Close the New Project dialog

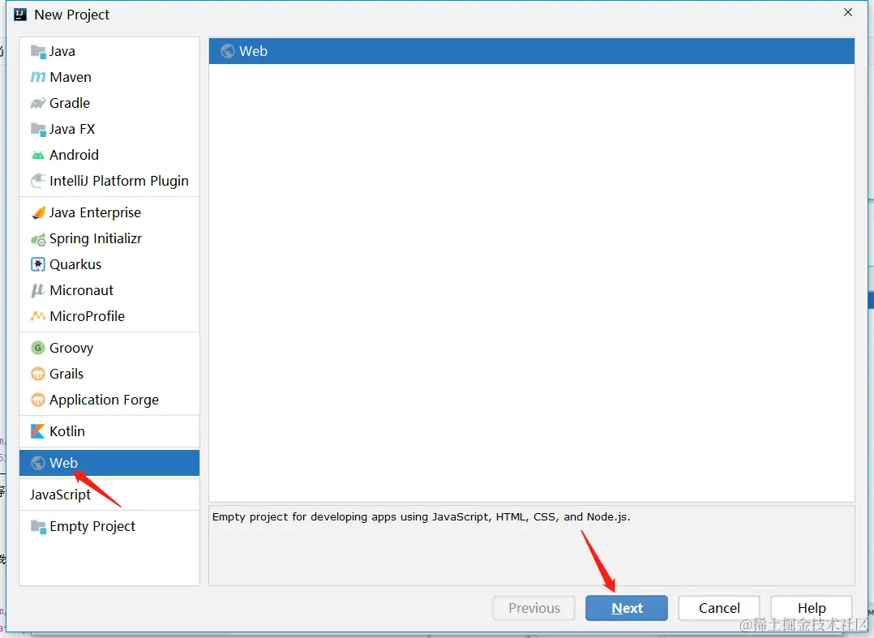pyautogui.click(x=848, y=12)
